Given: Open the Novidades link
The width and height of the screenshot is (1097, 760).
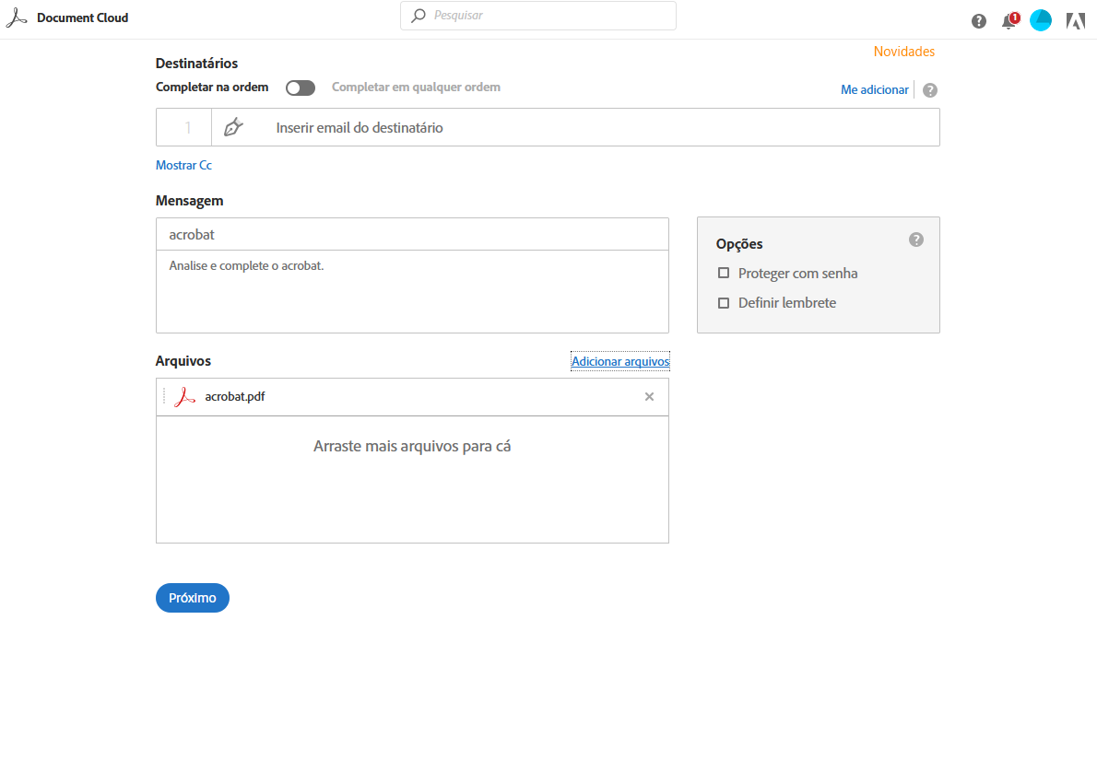Looking at the screenshot, I should coord(903,52).
